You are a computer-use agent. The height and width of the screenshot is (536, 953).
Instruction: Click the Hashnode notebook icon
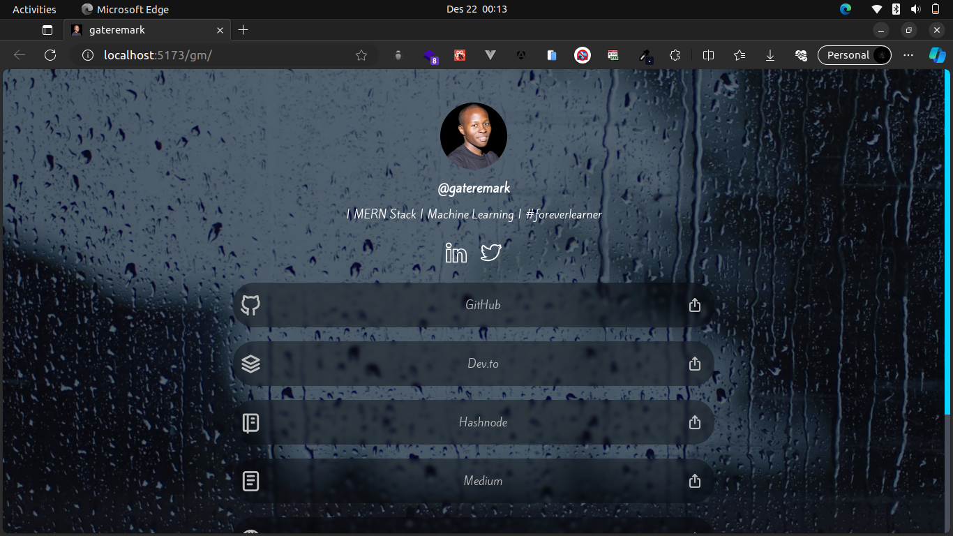(250, 422)
